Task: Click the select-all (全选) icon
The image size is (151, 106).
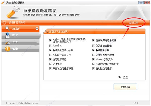Action: pyautogui.click(x=120, y=77)
